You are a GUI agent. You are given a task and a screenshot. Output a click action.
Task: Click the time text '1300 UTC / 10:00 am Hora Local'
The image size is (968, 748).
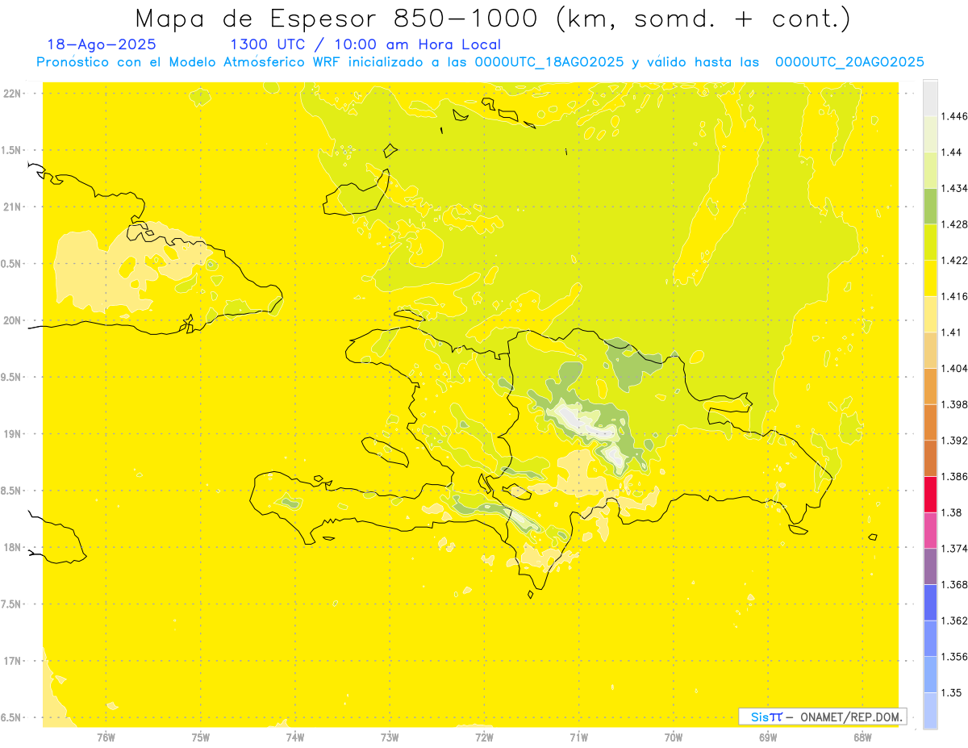(x=365, y=44)
